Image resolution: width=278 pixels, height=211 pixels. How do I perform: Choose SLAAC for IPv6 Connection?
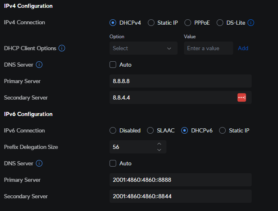150,130
